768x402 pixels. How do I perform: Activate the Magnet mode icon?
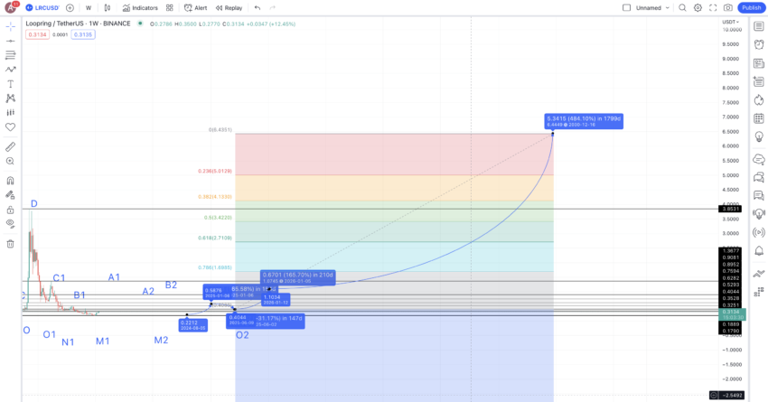10,181
